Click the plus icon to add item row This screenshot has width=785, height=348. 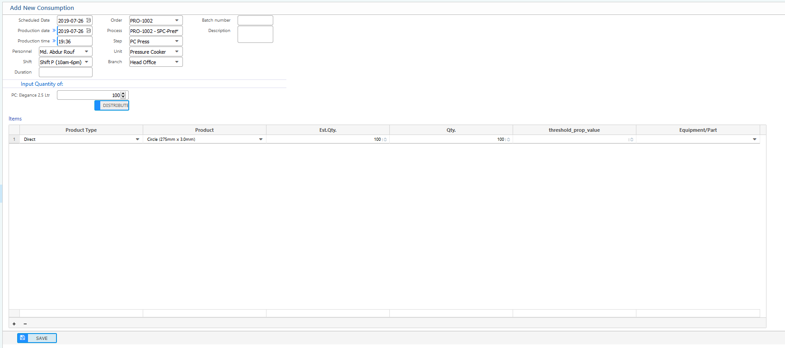tap(14, 324)
